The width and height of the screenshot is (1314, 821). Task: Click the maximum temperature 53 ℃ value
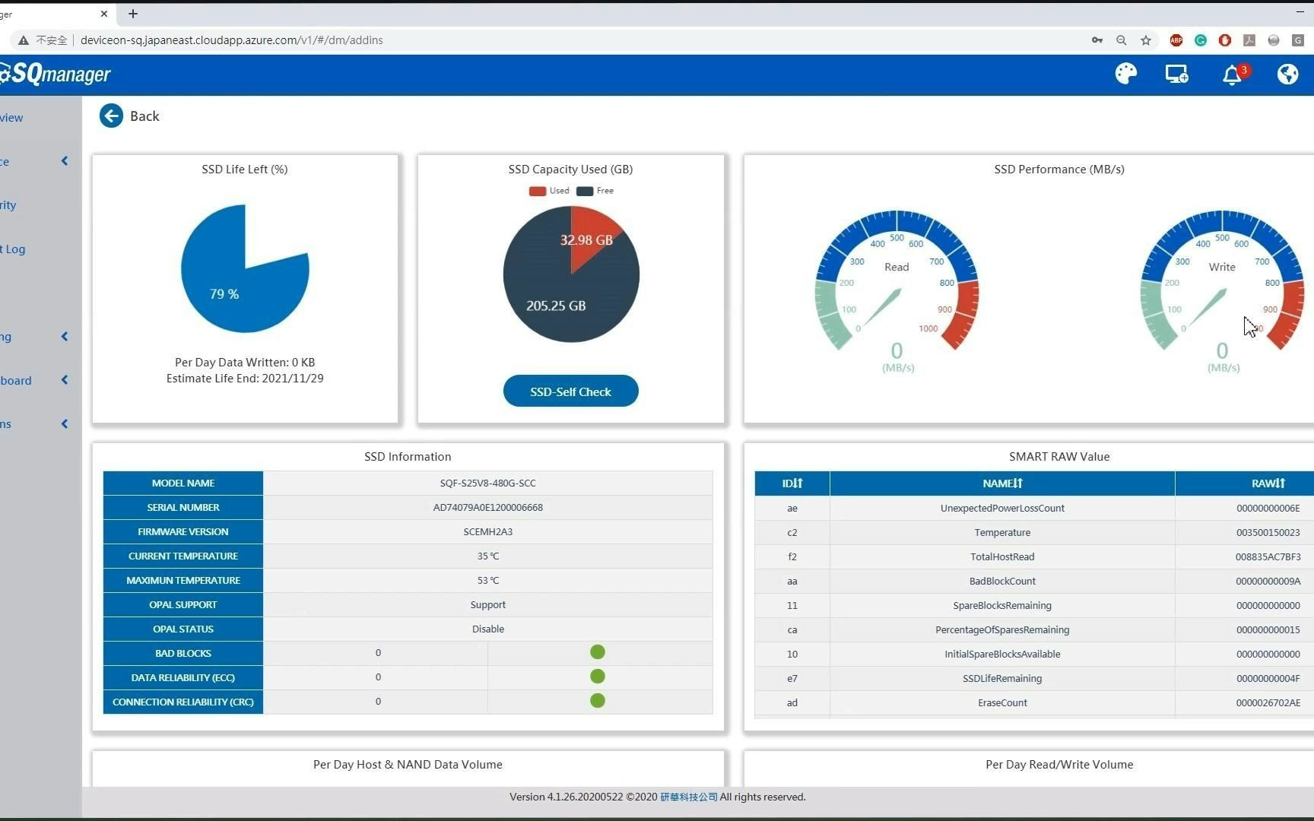487,581
